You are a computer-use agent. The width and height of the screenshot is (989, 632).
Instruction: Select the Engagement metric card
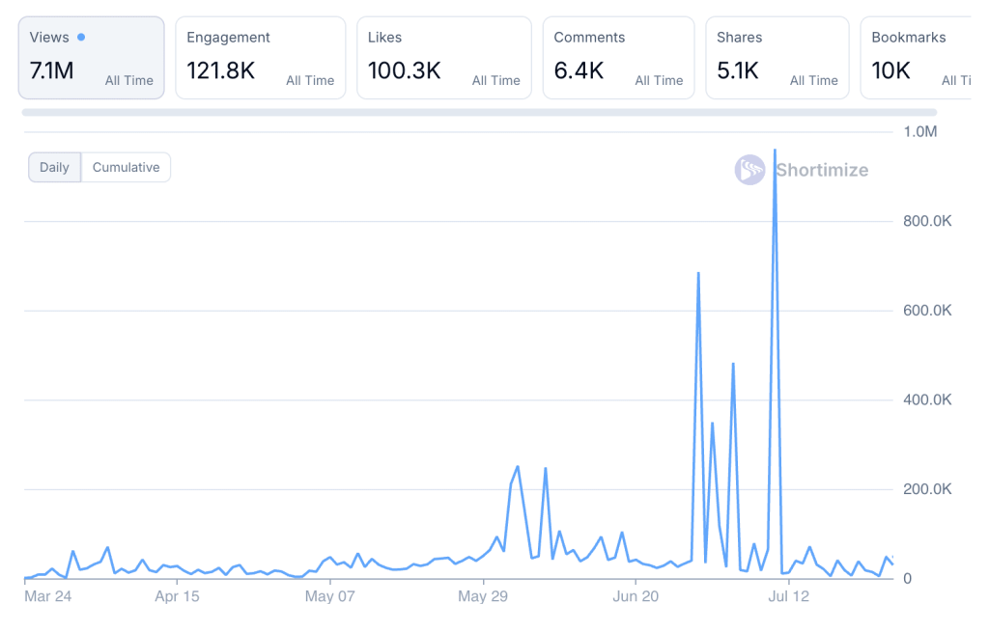tap(260, 58)
